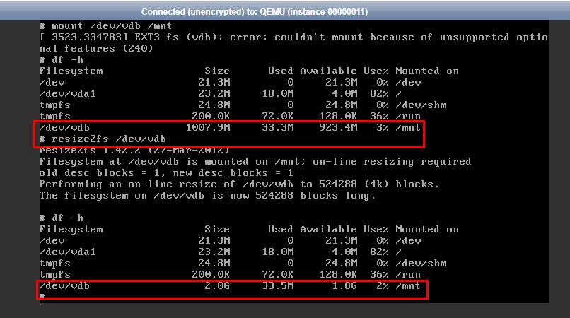Click the 'now 524288 blocks long' line
Image resolution: width=570 pixels, height=318 pixels.
pyautogui.click(x=207, y=196)
